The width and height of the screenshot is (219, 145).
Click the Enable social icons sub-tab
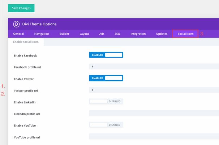26,42
